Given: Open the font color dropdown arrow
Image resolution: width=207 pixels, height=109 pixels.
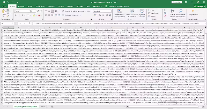Looking at the screenshot, I should click(x=41, y=15).
